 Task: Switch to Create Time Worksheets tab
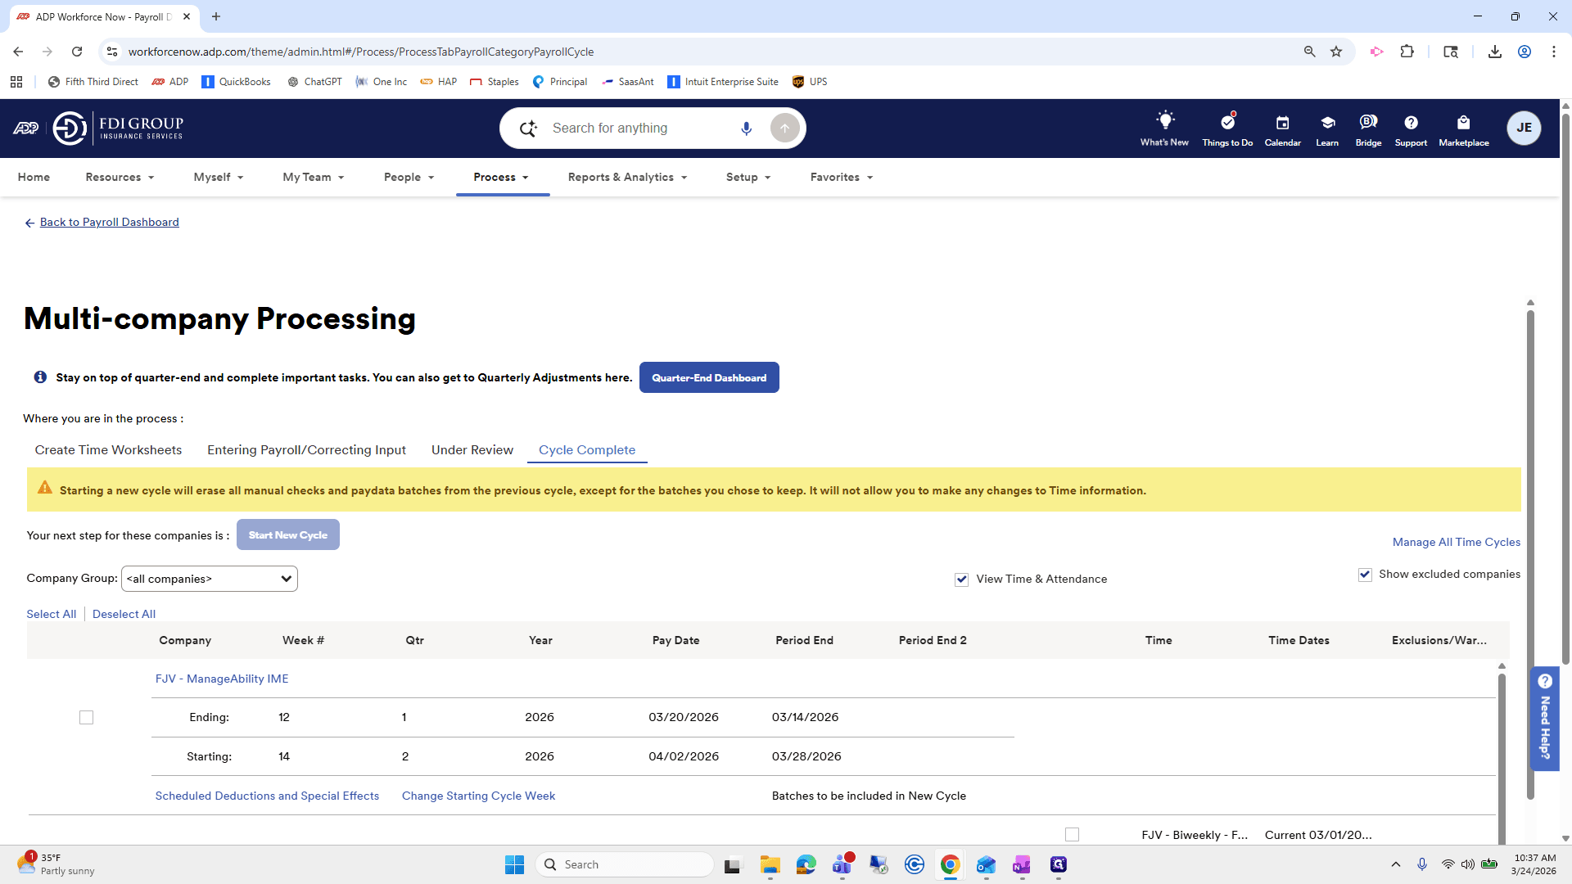[108, 450]
